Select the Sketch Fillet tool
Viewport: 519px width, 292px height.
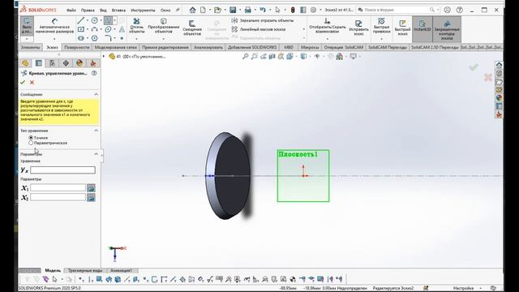[108, 38]
